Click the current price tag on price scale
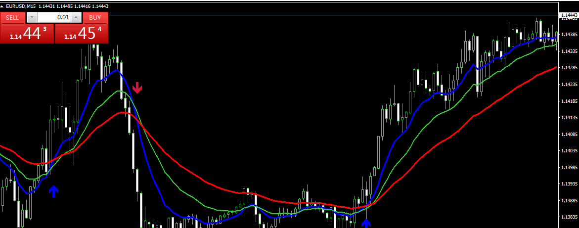 569,15
